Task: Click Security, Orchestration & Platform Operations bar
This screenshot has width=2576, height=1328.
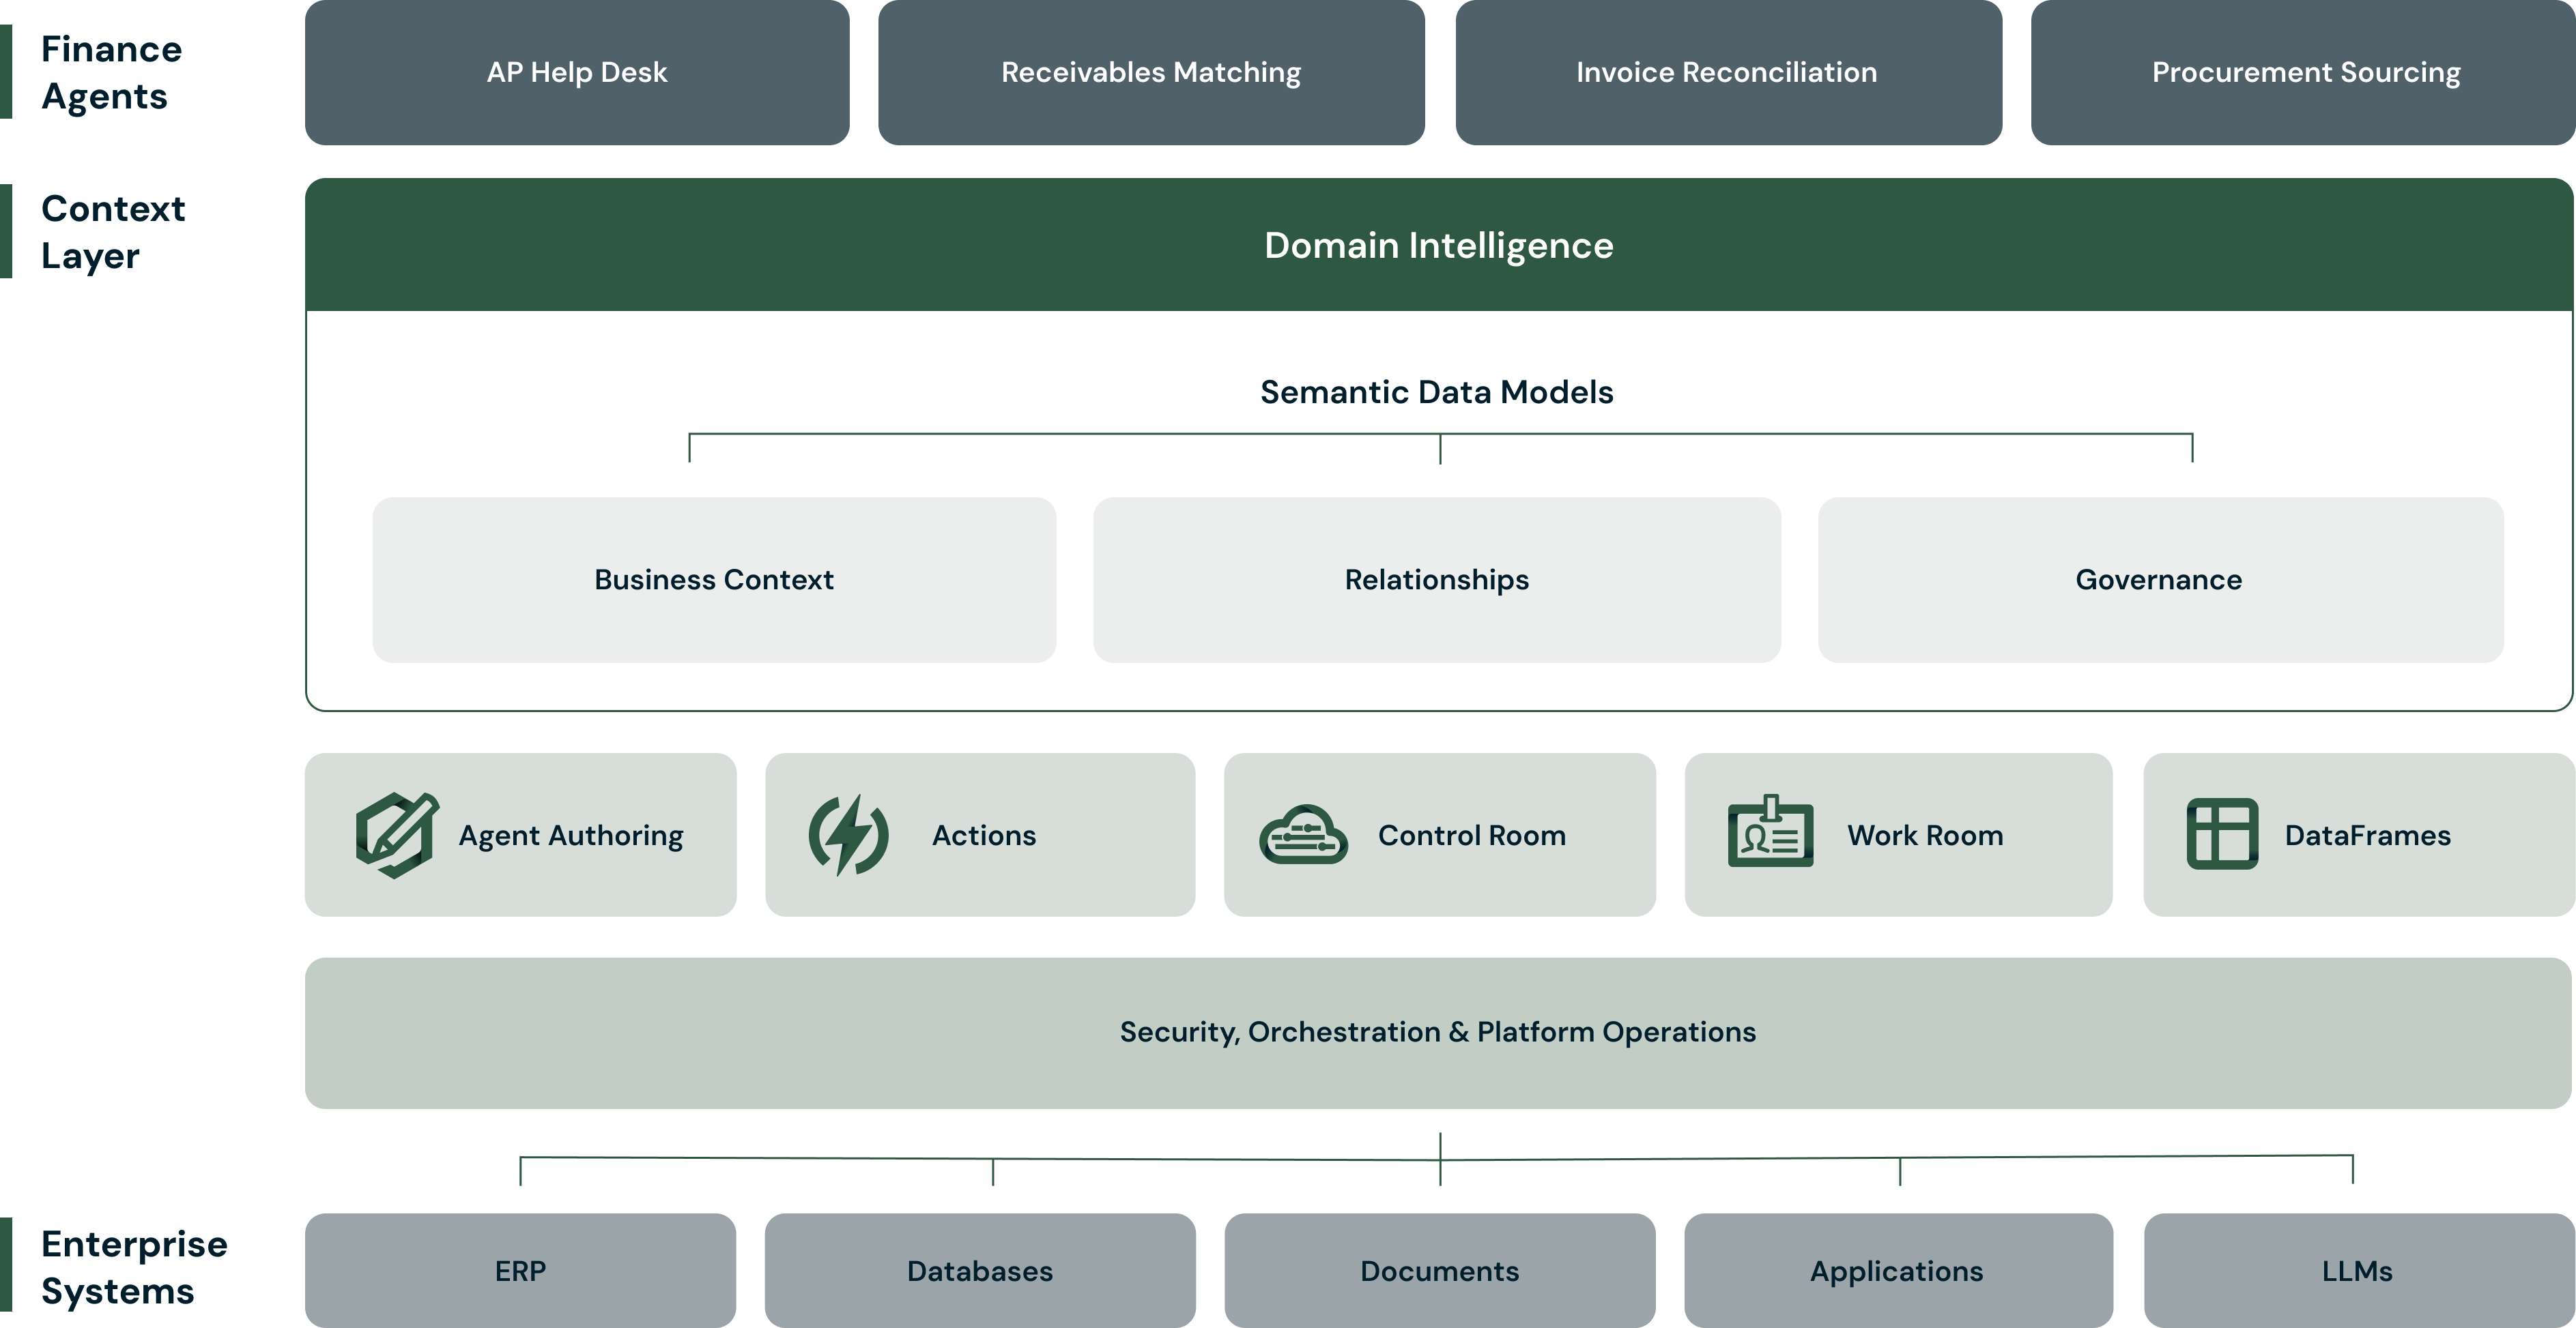Action: pos(1437,1032)
